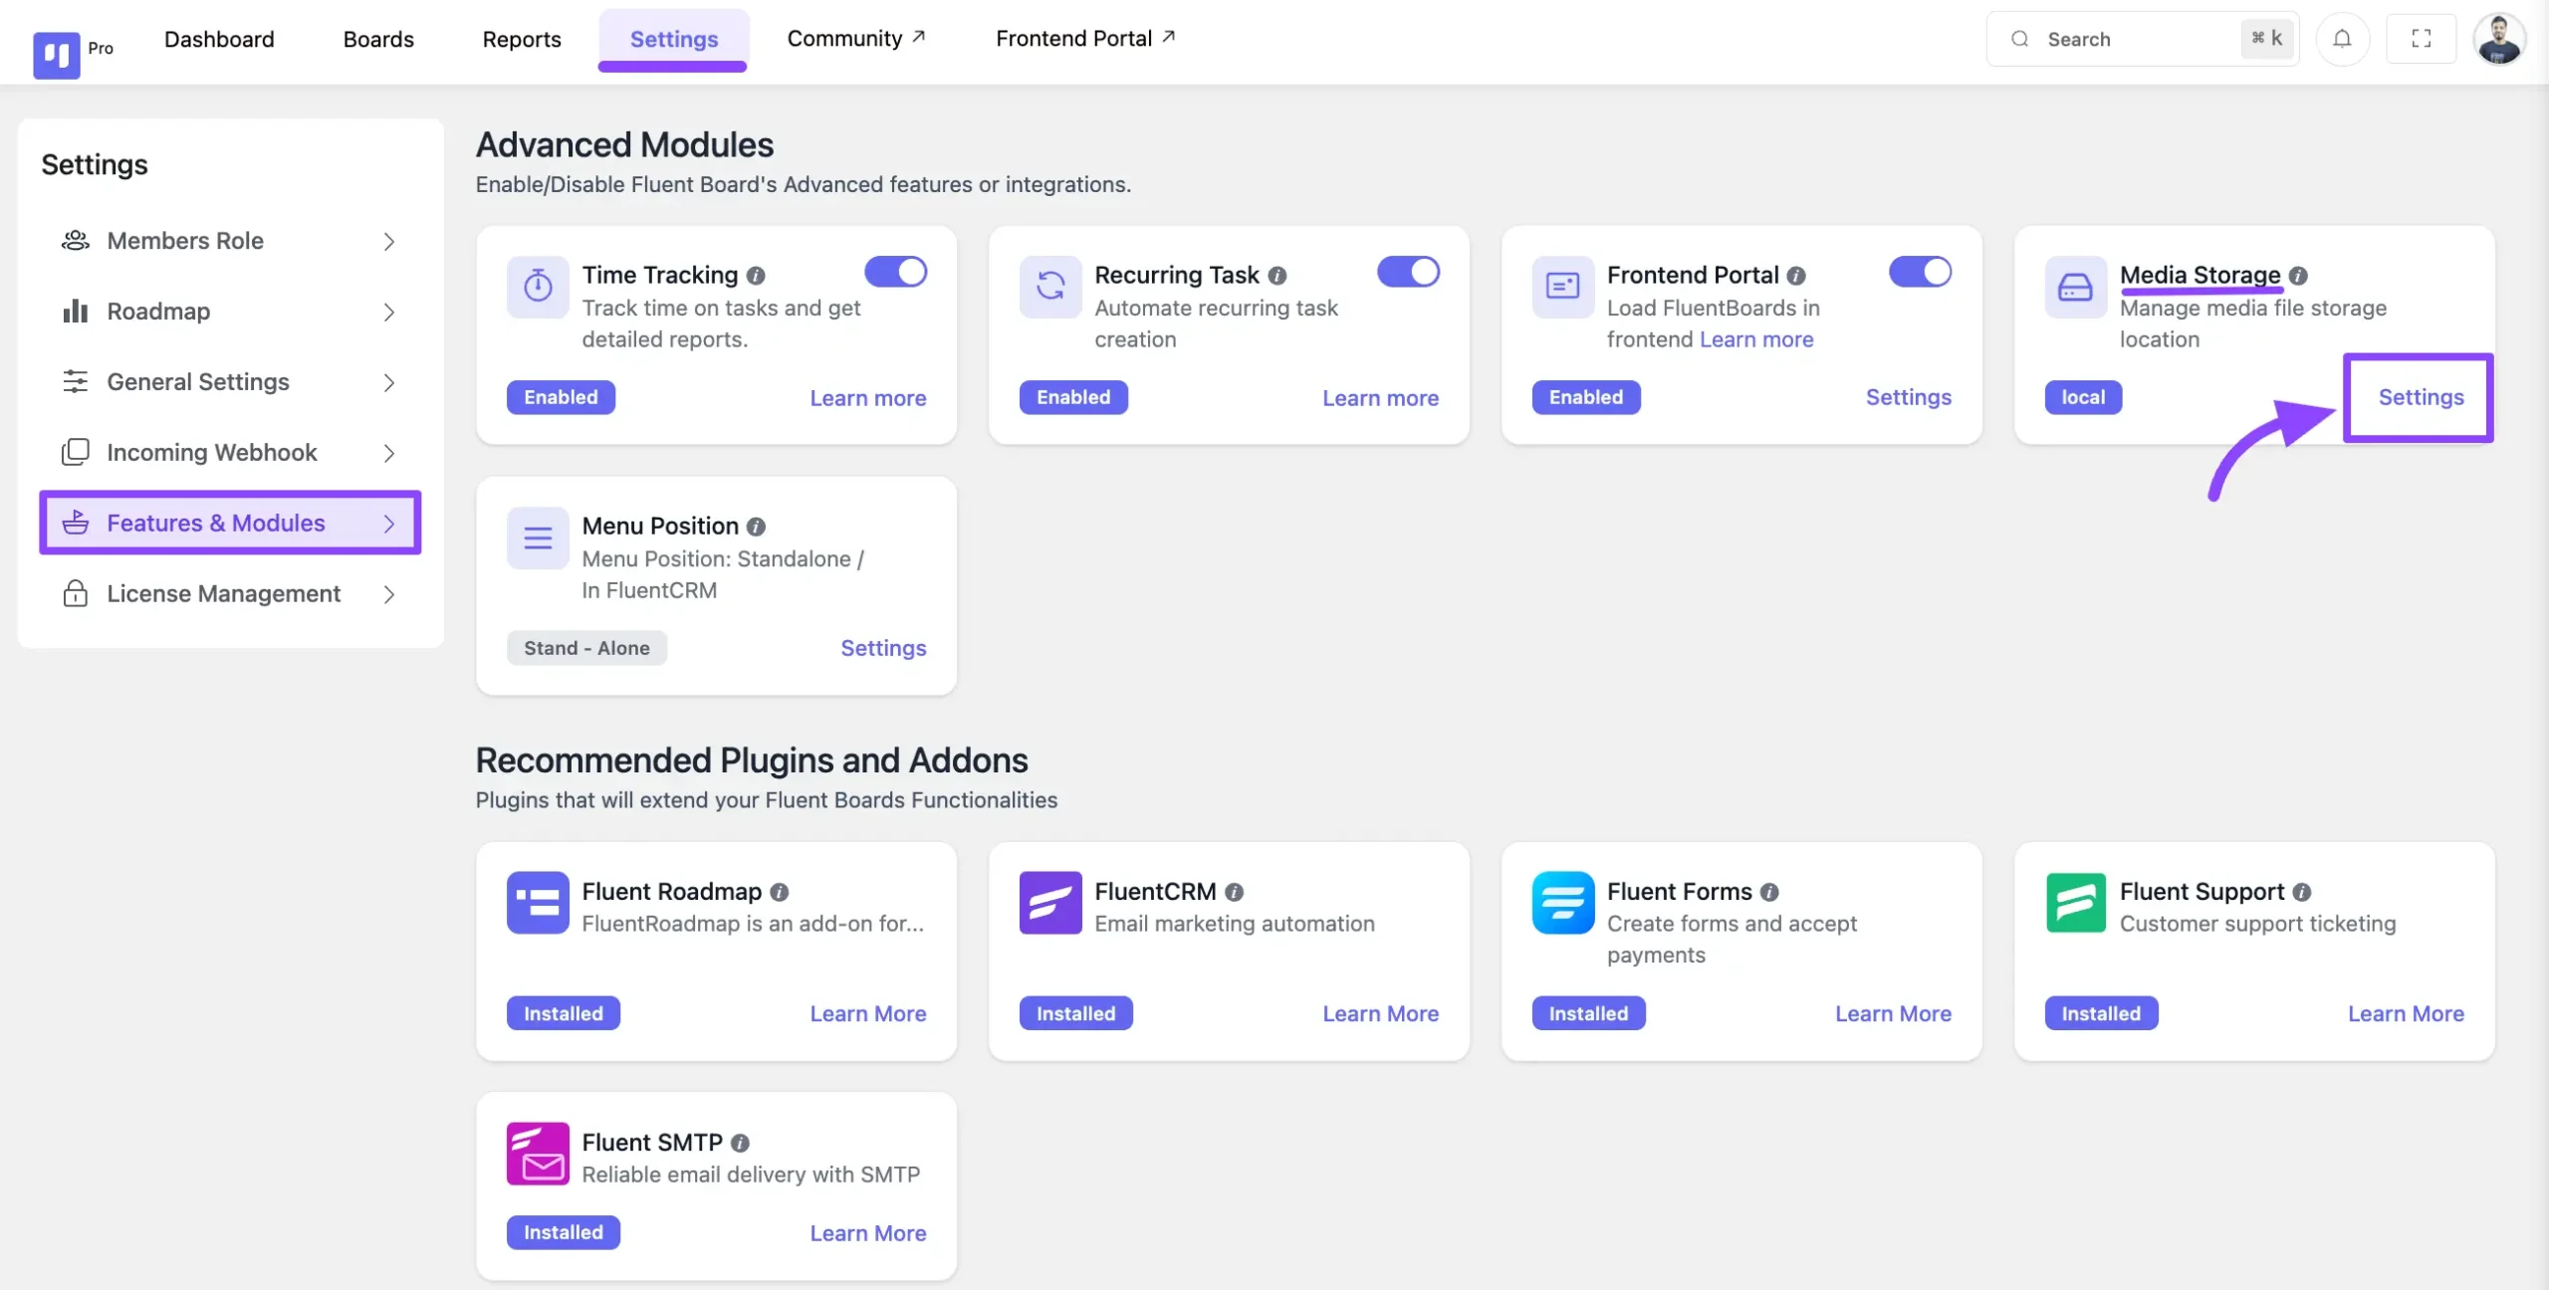Image resolution: width=2549 pixels, height=1290 pixels.
Task: Click the Media Storage drive icon
Action: 2075,287
